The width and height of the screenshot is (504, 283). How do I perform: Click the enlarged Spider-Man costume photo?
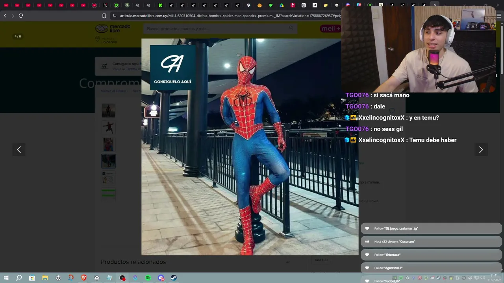tap(250, 147)
